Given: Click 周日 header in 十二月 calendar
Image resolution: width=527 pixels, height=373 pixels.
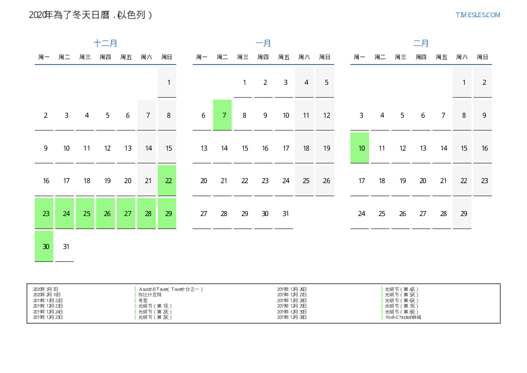Looking at the screenshot, I should [167, 57].
